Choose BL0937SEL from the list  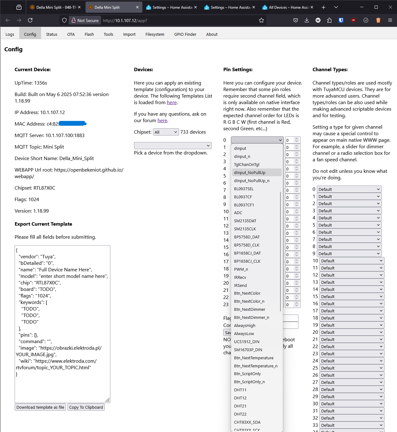[x=257, y=189]
